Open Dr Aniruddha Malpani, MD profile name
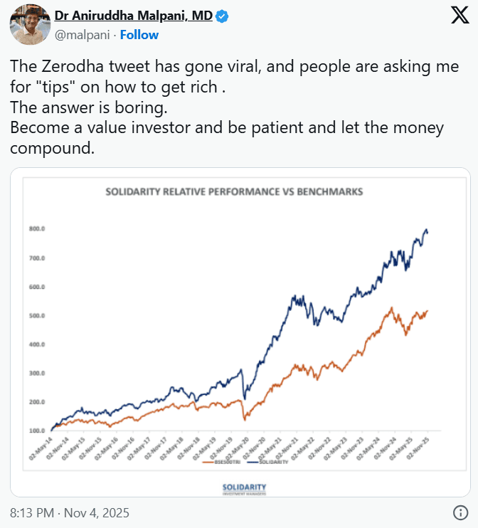 tap(134, 16)
